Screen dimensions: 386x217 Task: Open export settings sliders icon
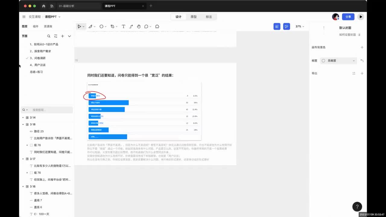coord(354,73)
